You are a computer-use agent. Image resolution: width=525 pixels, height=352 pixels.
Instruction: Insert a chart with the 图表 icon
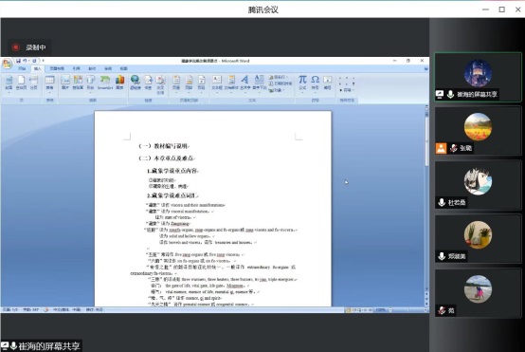click(x=119, y=83)
